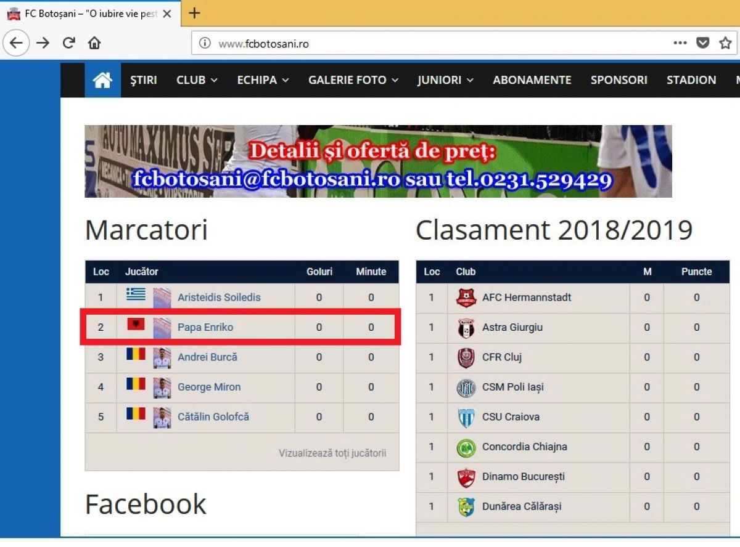740x547 pixels.
Task: Expand the CLUB dropdown menu
Action: pos(197,80)
